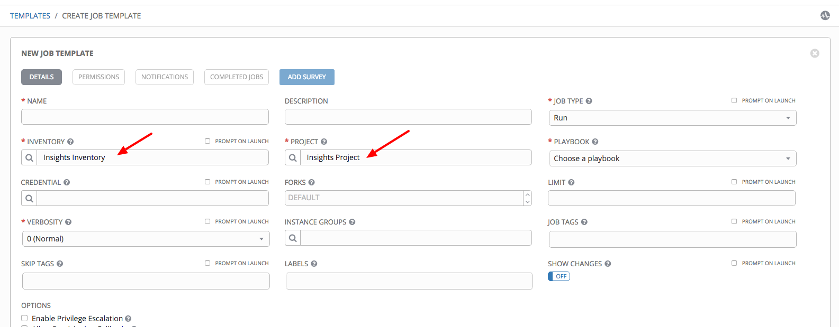This screenshot has width=839, height=327.
Task: Show help for Enable Privilege Escalation
Action: click(x=128, y=319)
